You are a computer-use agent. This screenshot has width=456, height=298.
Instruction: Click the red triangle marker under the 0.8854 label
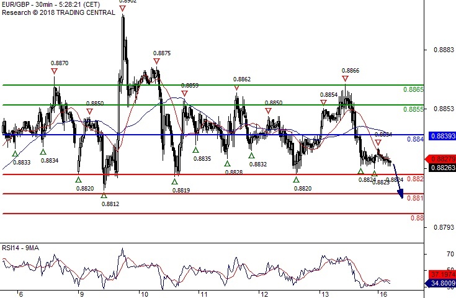click(323, 102)
